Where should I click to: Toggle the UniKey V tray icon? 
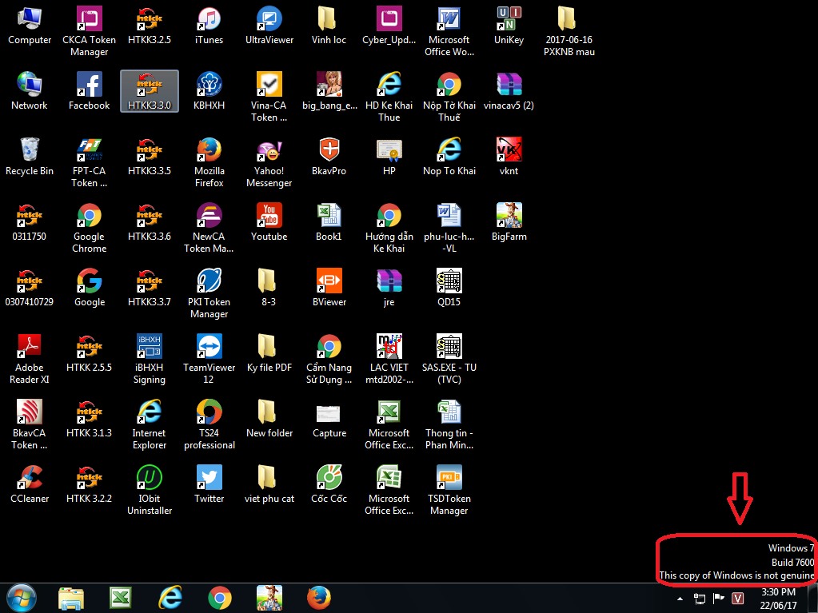pos(737,599)
